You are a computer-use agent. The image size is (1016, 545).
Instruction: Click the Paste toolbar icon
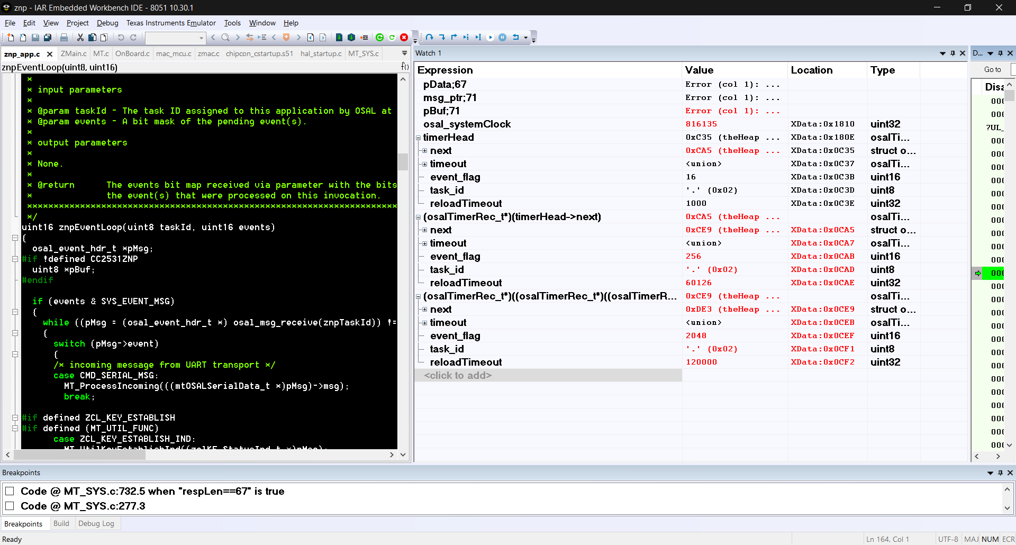[104, 38]
